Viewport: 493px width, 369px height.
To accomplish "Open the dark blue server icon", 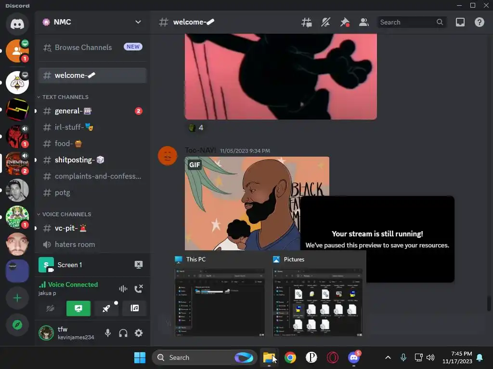I will (17, 271).
